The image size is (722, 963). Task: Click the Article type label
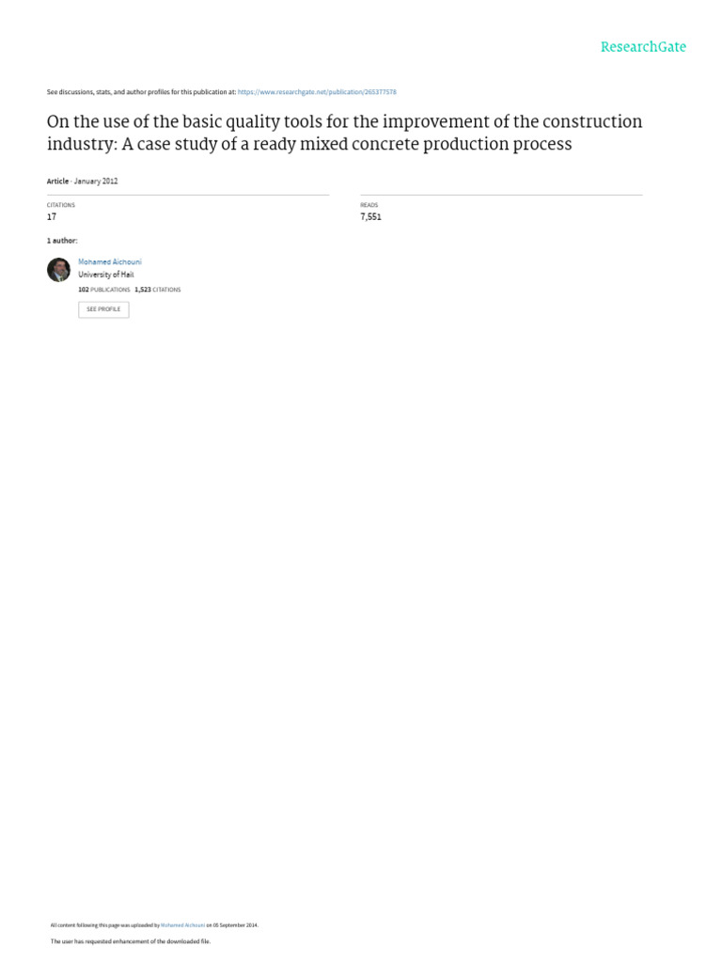tap(57, 181)
